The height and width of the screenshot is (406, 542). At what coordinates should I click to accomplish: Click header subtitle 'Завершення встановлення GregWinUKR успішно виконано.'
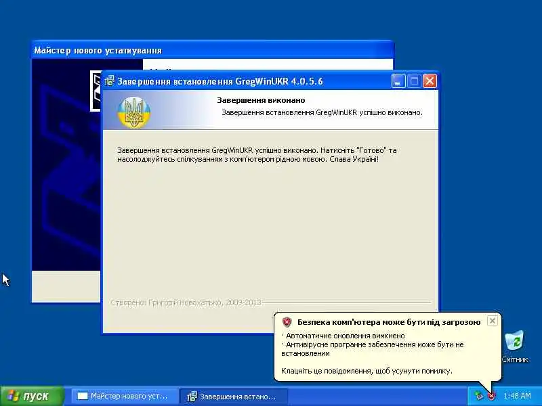pyautogui.click(x=322, y=112)
